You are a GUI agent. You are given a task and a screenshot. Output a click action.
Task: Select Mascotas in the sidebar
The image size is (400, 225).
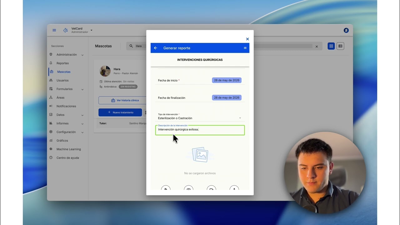(x=64, y=72)
